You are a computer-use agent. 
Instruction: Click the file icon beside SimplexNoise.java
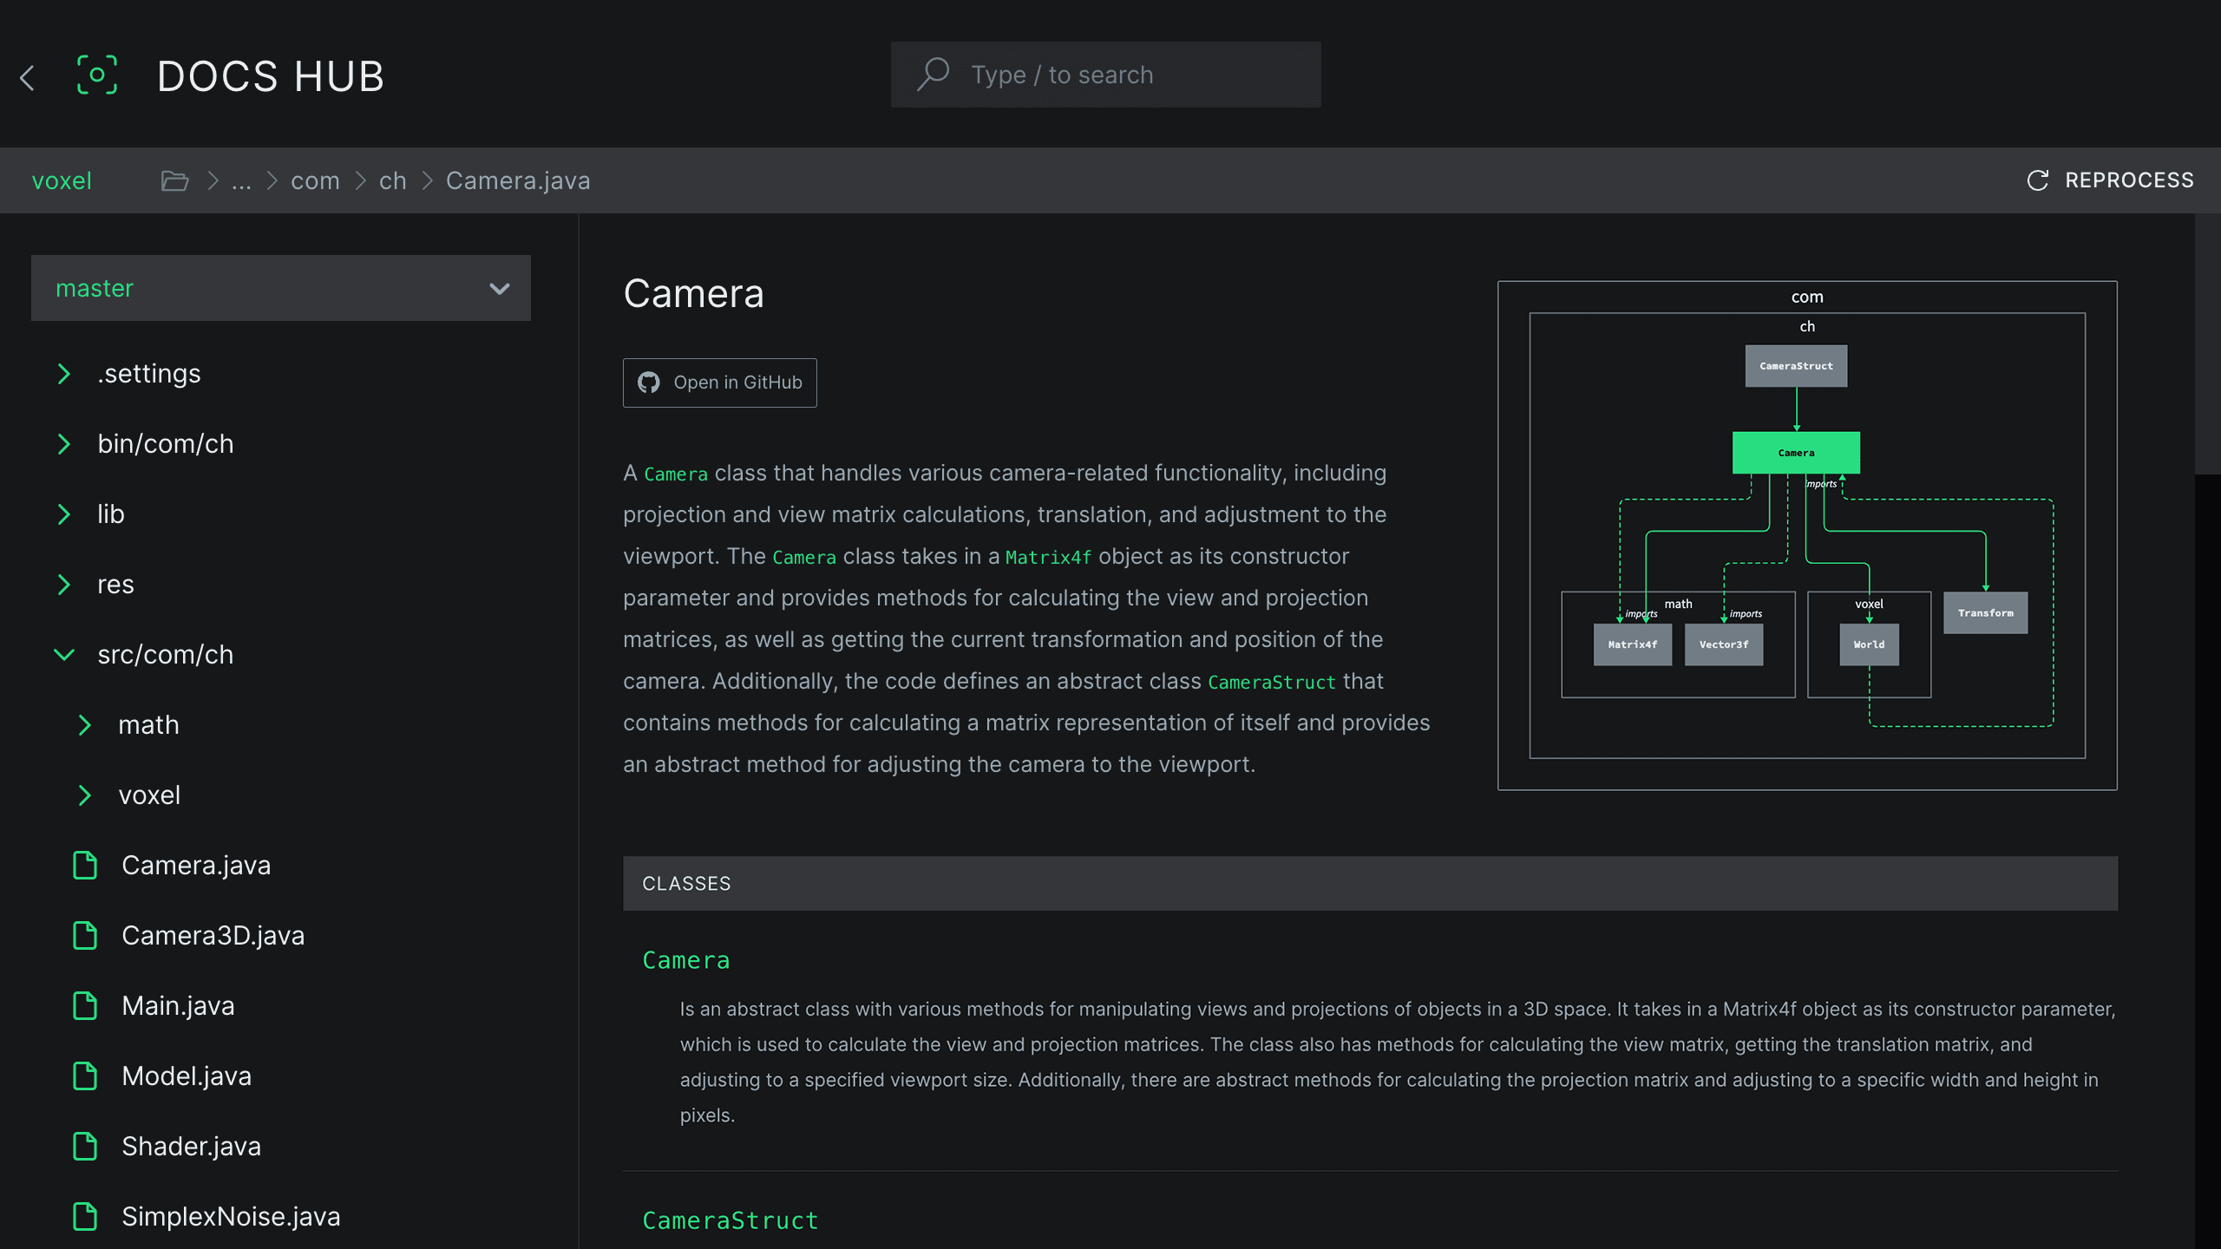point(85,1217)
